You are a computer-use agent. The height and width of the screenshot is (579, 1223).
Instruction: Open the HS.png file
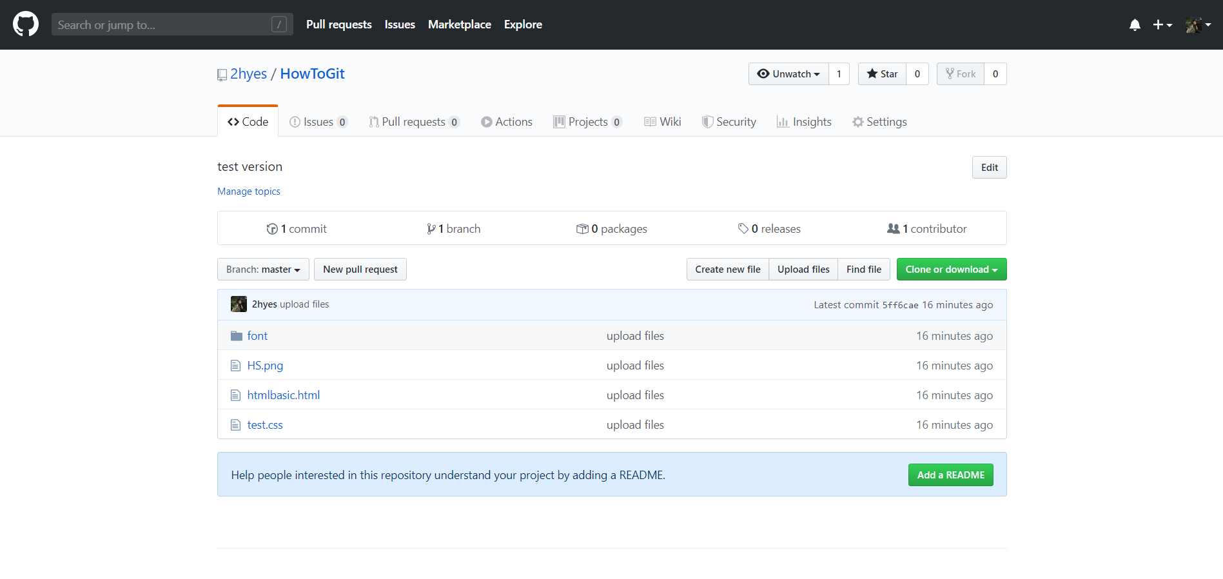click(x=265, y=366)
